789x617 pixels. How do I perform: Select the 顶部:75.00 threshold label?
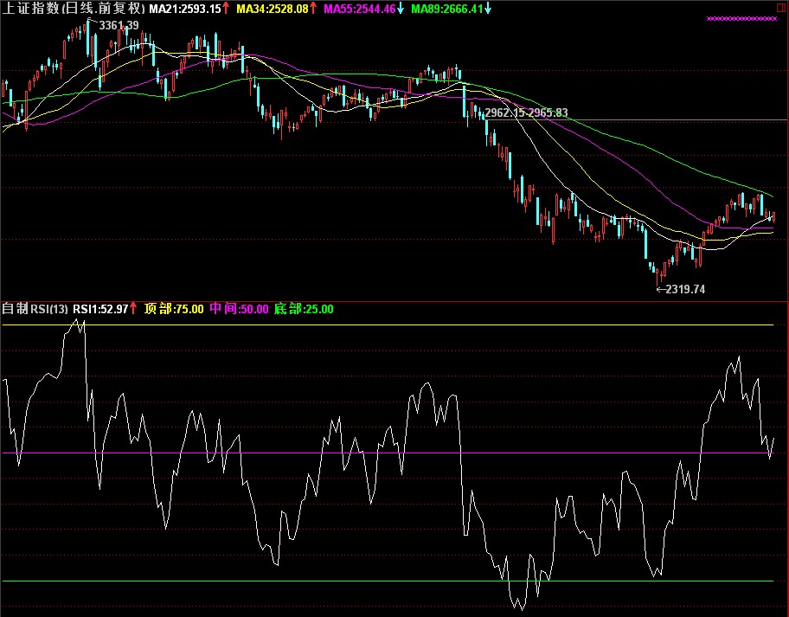pos(174,309)
